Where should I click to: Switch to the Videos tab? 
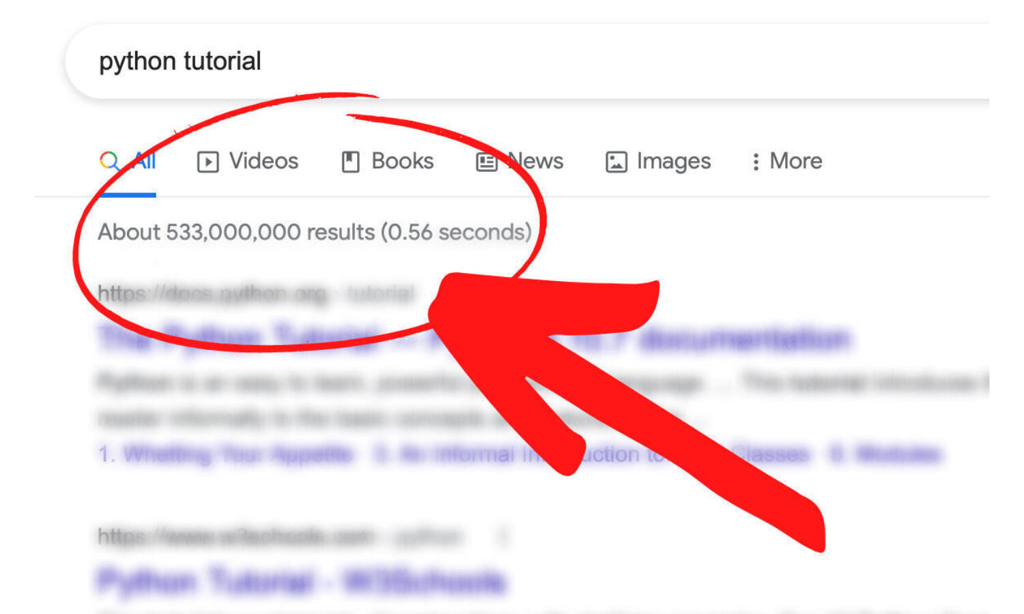pyautogui.click(x=264, y=161)
